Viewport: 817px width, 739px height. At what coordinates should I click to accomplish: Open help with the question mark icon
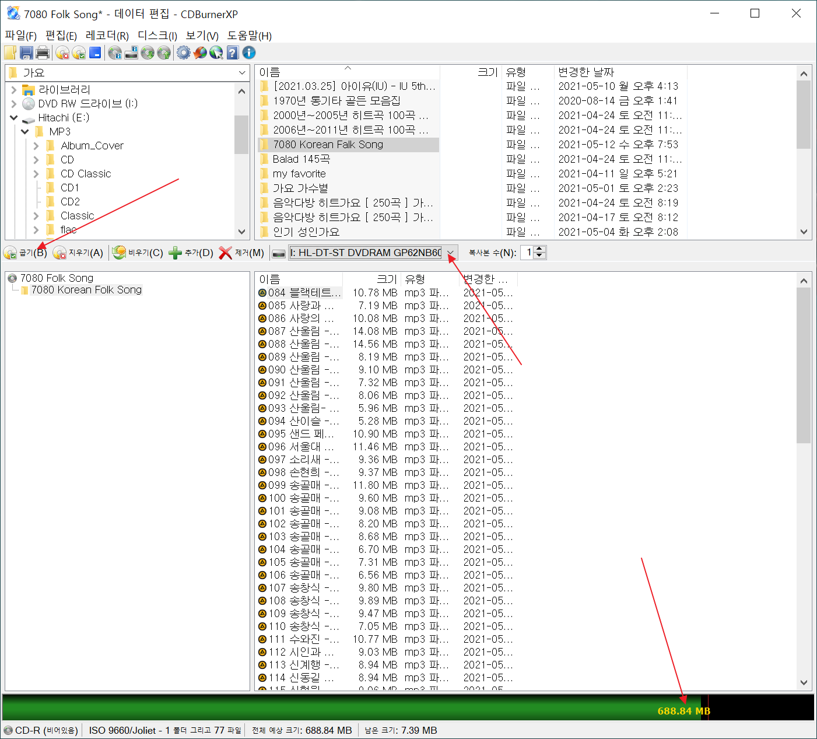tap(233, 53)
